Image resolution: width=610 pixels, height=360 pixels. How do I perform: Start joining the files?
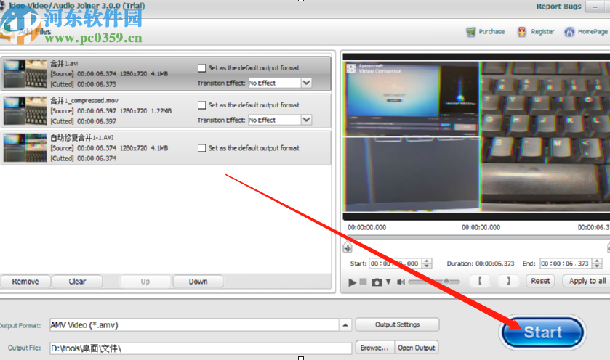tap(542, 332)
